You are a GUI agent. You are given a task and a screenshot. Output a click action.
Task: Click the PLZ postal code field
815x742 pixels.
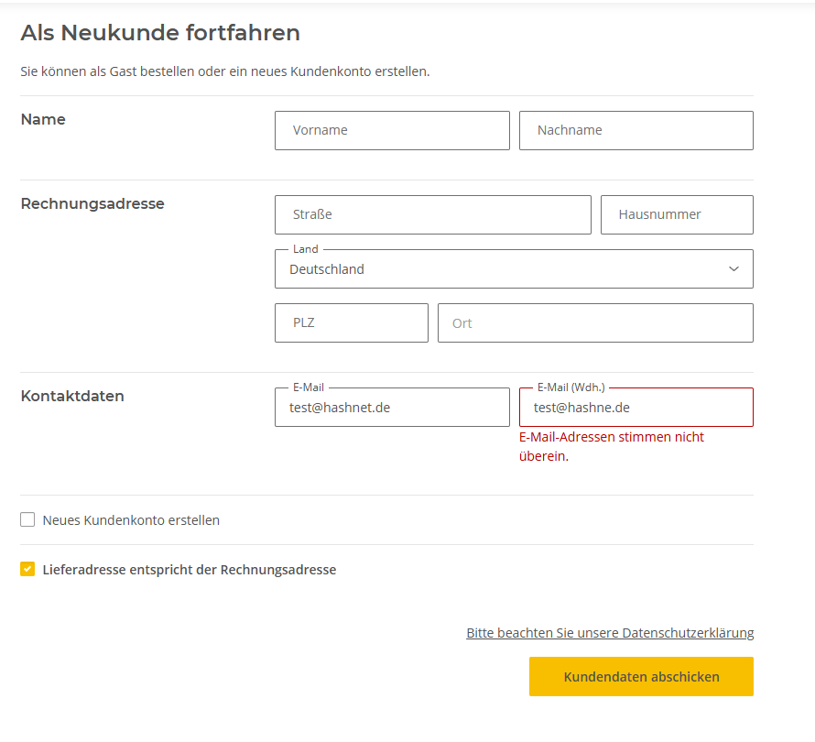[x=352, y=322]
